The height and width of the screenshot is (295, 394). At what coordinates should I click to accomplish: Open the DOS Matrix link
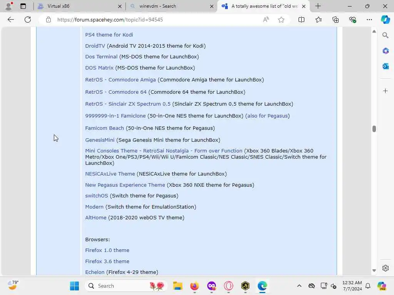(99, 68)
